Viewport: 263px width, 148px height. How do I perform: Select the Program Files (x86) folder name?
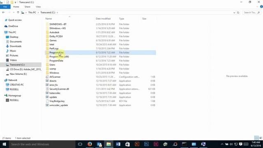[59, 57]
